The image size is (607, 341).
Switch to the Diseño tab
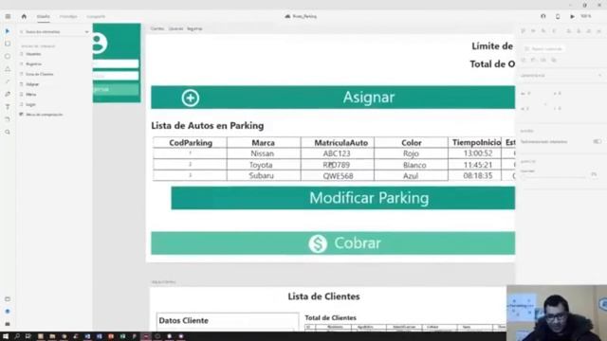click(x=43, y=17)
